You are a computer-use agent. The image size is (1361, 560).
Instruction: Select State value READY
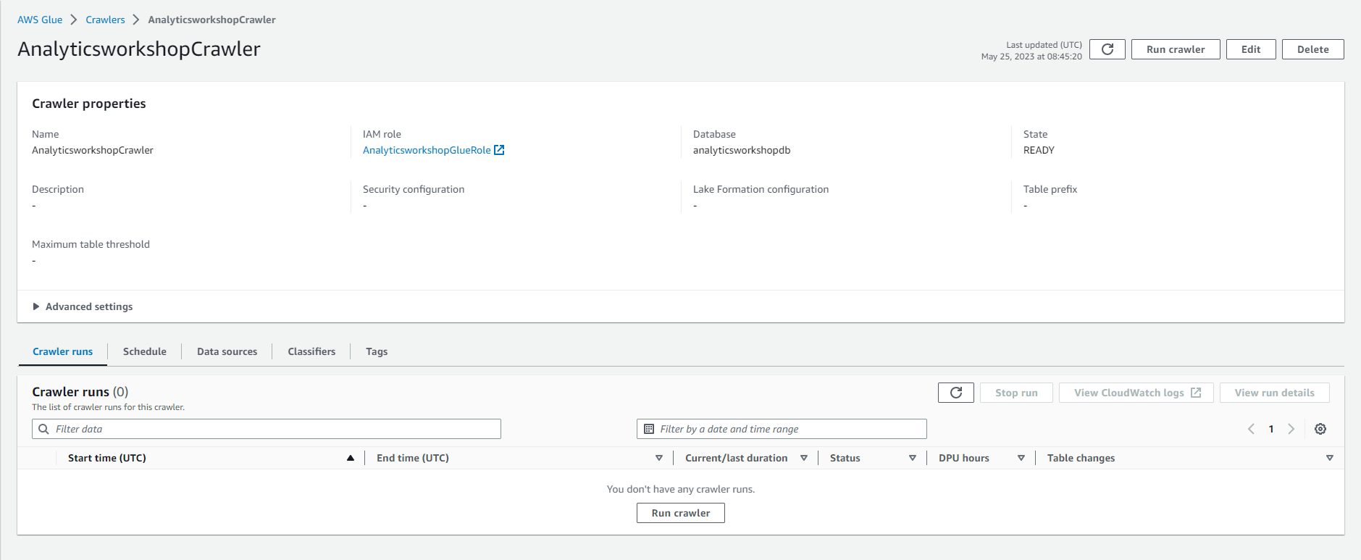pyautogui.click(x=1039, y=150)
